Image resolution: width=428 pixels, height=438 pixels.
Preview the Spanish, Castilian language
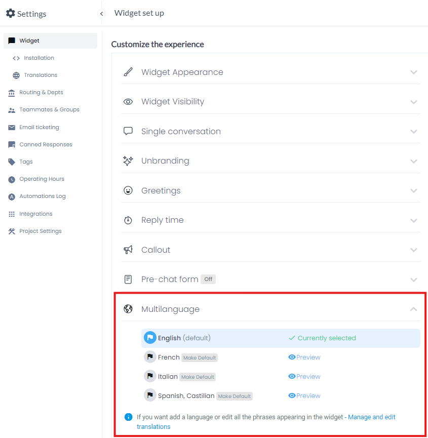304,396
